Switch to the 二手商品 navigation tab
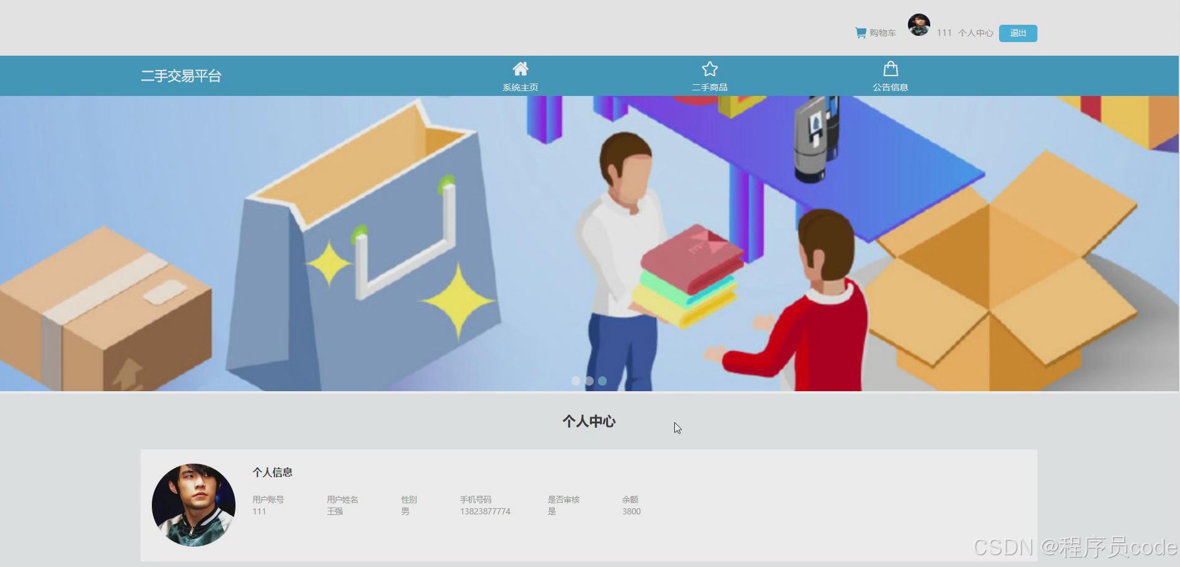 [x=710, y=87]
